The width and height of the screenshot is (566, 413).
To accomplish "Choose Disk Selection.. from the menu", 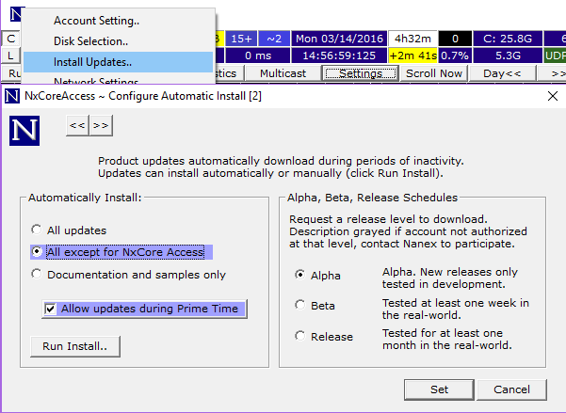I will (x=119, y=41).
